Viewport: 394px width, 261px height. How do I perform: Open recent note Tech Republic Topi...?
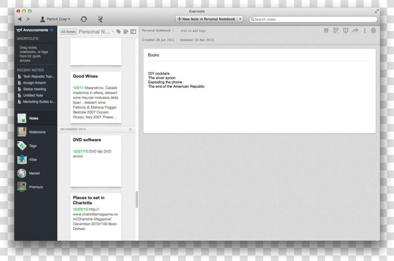coord(37,77)
